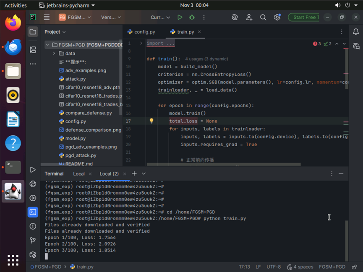The height and width of the screenshot is (272, 363).
Task: Show the Problems tool window
Action: point(33,226)
